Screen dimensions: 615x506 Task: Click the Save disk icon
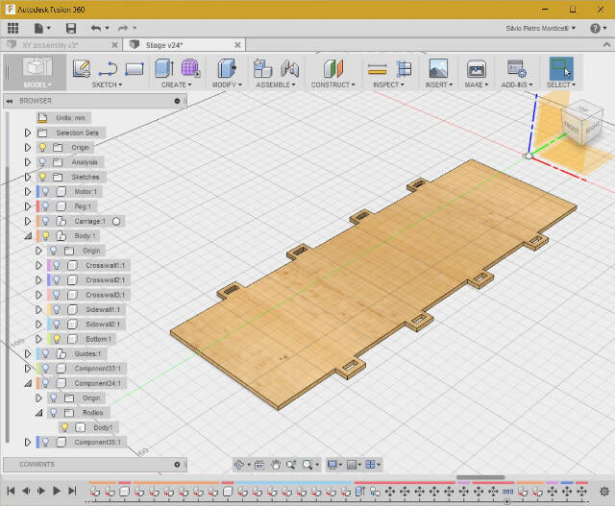point(71,28)
